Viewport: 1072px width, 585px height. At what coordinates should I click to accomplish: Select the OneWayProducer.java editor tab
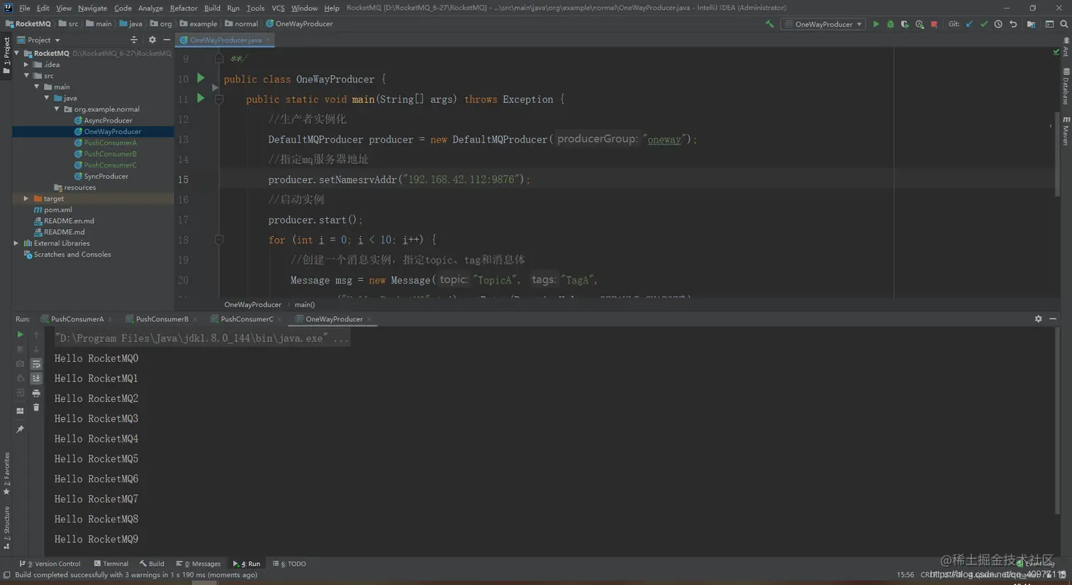(225, 40)
